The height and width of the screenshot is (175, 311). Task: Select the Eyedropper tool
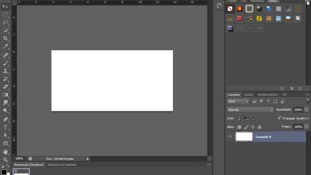click(5, 47)
